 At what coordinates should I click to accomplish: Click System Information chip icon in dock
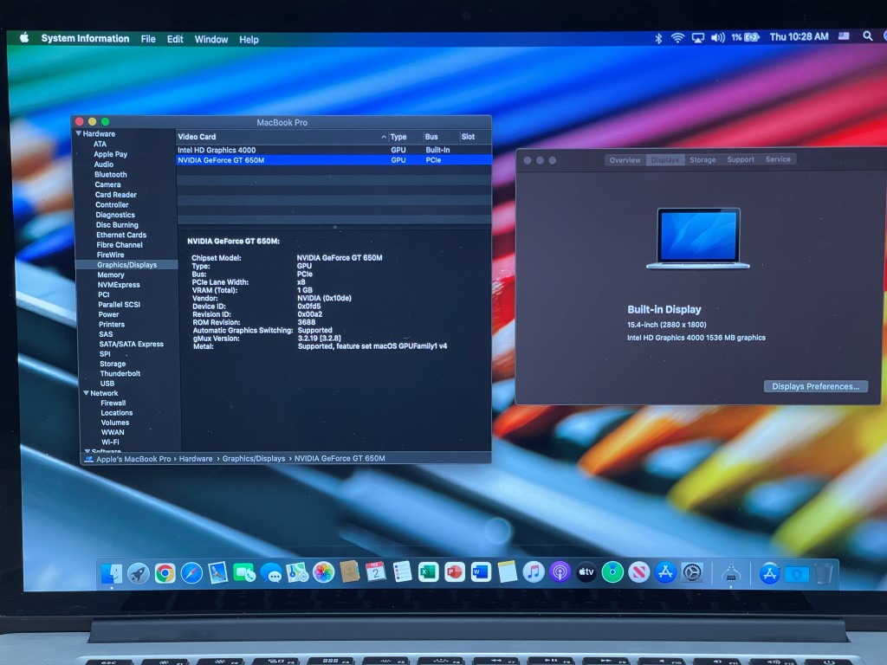pos(731,573)
